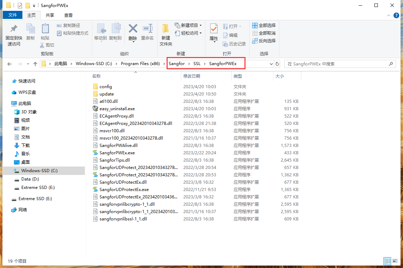The width and height of the screenshot is (403, 268).
Task: Choose Copy path in the ribbon
Action: 69,26
